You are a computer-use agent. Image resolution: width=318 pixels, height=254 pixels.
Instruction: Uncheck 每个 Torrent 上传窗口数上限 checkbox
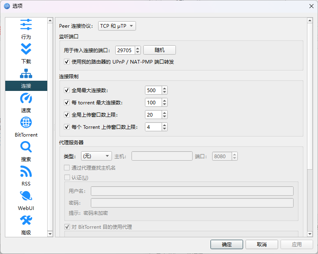(x=67, y=127)
